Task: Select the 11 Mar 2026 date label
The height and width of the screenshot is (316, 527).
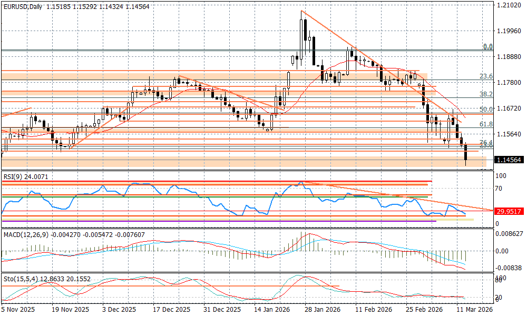Action: click(474, 310)
